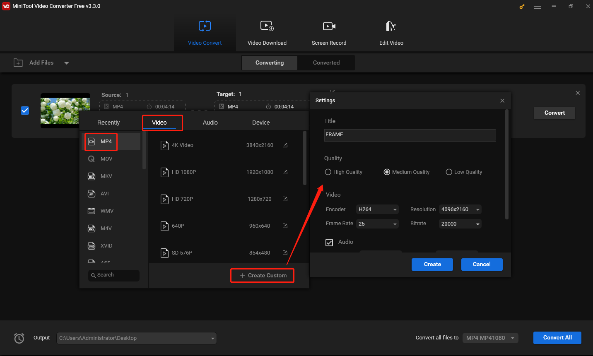Close the Settings dialog
This screenshot has height=356, width=593.
502,101
